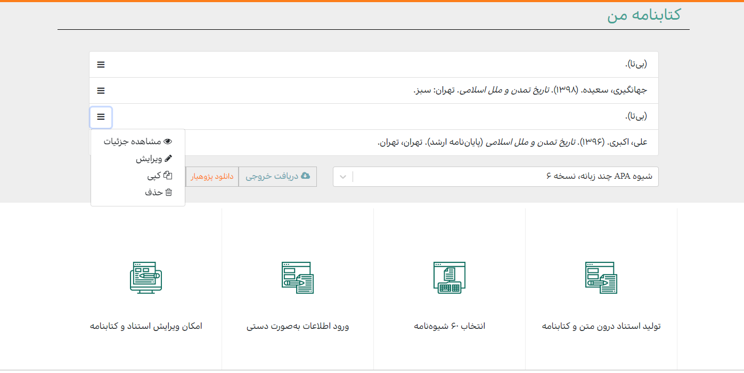Click the keyboard document icon above انتخاب ۶۰ شیوه‌نامه
This screenshot has width=744, height=373.
click(449, 277)
